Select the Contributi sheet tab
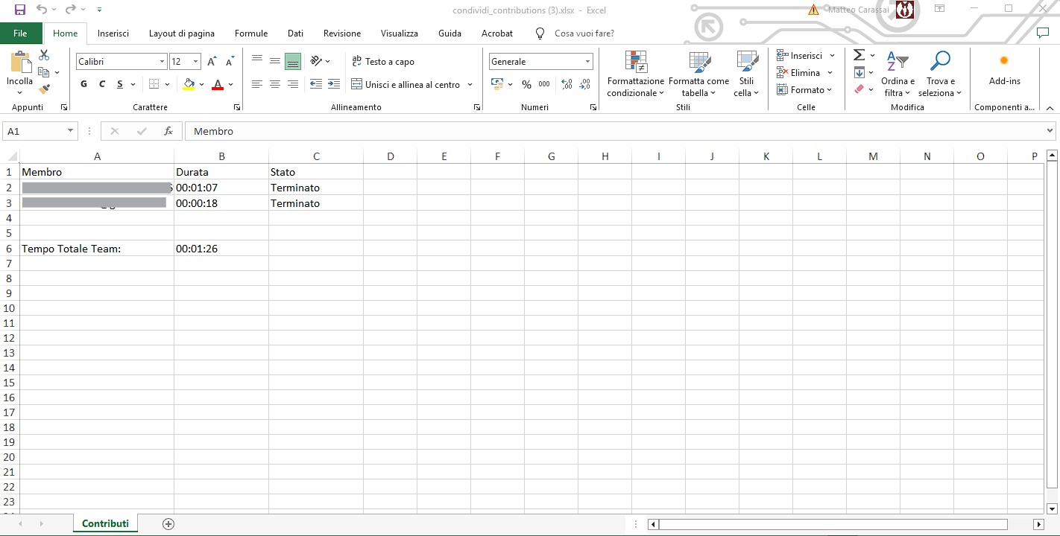Screen dimensions: 1060x536 [x=105, y=524]
